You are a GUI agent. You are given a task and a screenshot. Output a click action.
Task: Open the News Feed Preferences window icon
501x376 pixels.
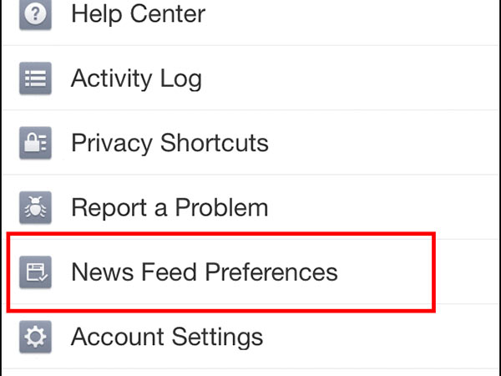coord(35,272)
